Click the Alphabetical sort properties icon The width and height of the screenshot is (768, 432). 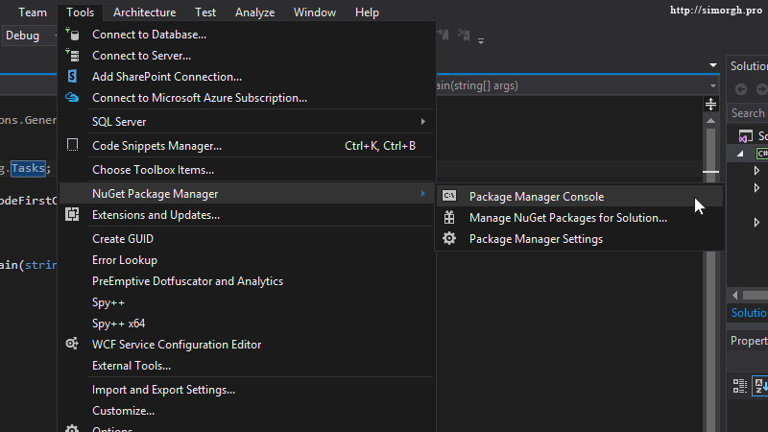[x=760, y=386]
